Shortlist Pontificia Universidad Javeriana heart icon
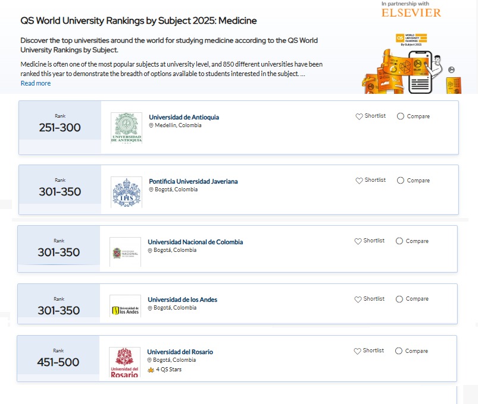 pos(359,181)
